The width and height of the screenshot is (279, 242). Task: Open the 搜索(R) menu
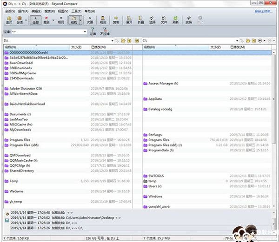50,11
